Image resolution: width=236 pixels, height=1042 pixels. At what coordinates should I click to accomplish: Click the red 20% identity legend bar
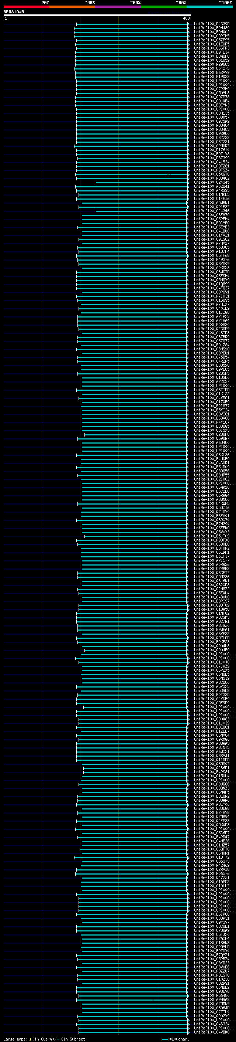[26, 7]
